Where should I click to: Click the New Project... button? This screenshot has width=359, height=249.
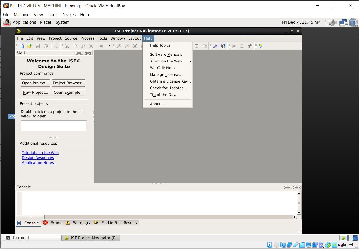click(x=35, y=93)
